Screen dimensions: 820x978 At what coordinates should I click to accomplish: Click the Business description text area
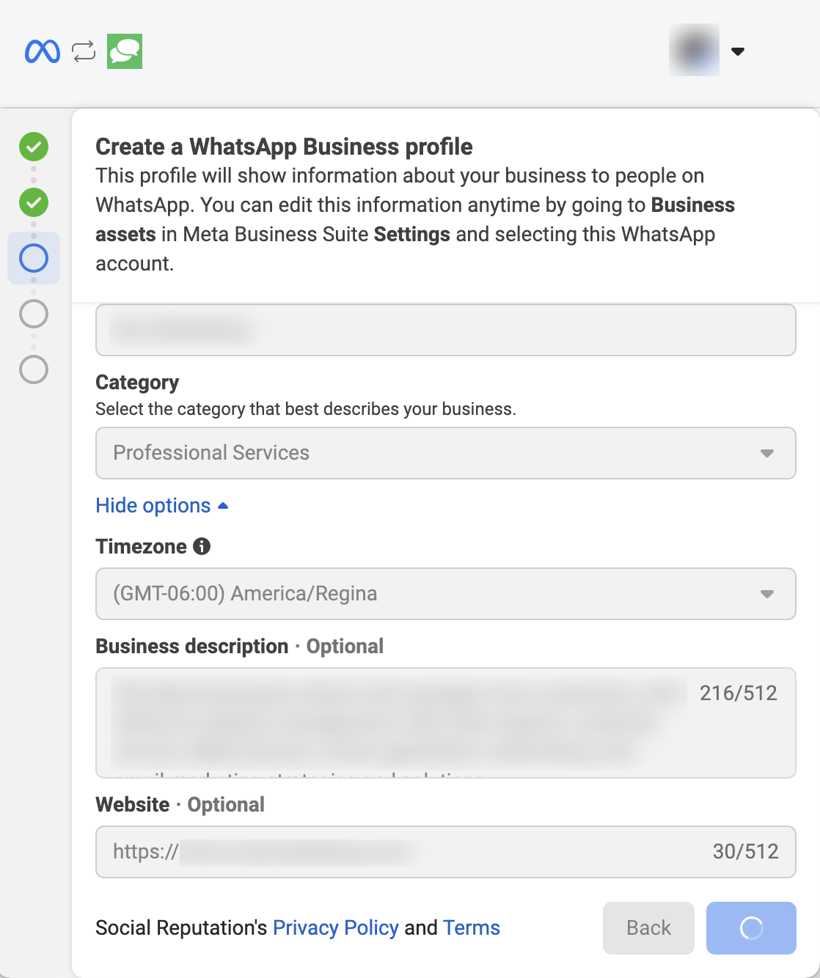(x=396, y=722)
